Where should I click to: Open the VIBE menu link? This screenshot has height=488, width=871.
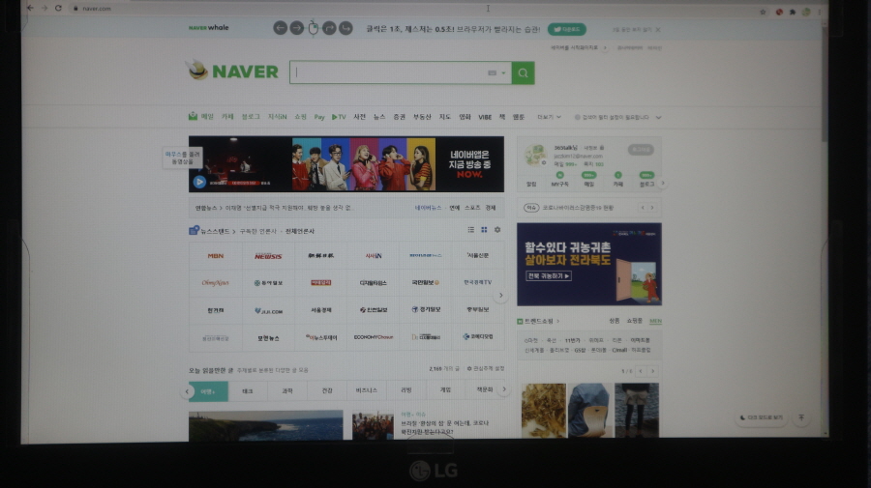pos(485,117)
